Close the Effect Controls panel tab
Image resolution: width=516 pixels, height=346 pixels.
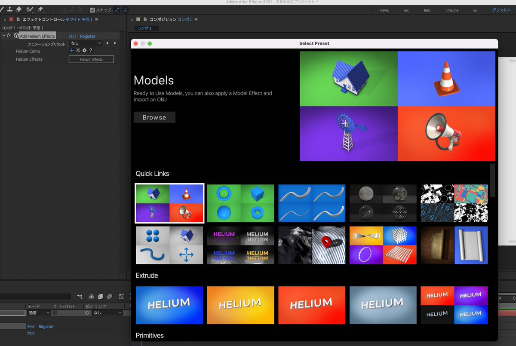coord(5,19)
